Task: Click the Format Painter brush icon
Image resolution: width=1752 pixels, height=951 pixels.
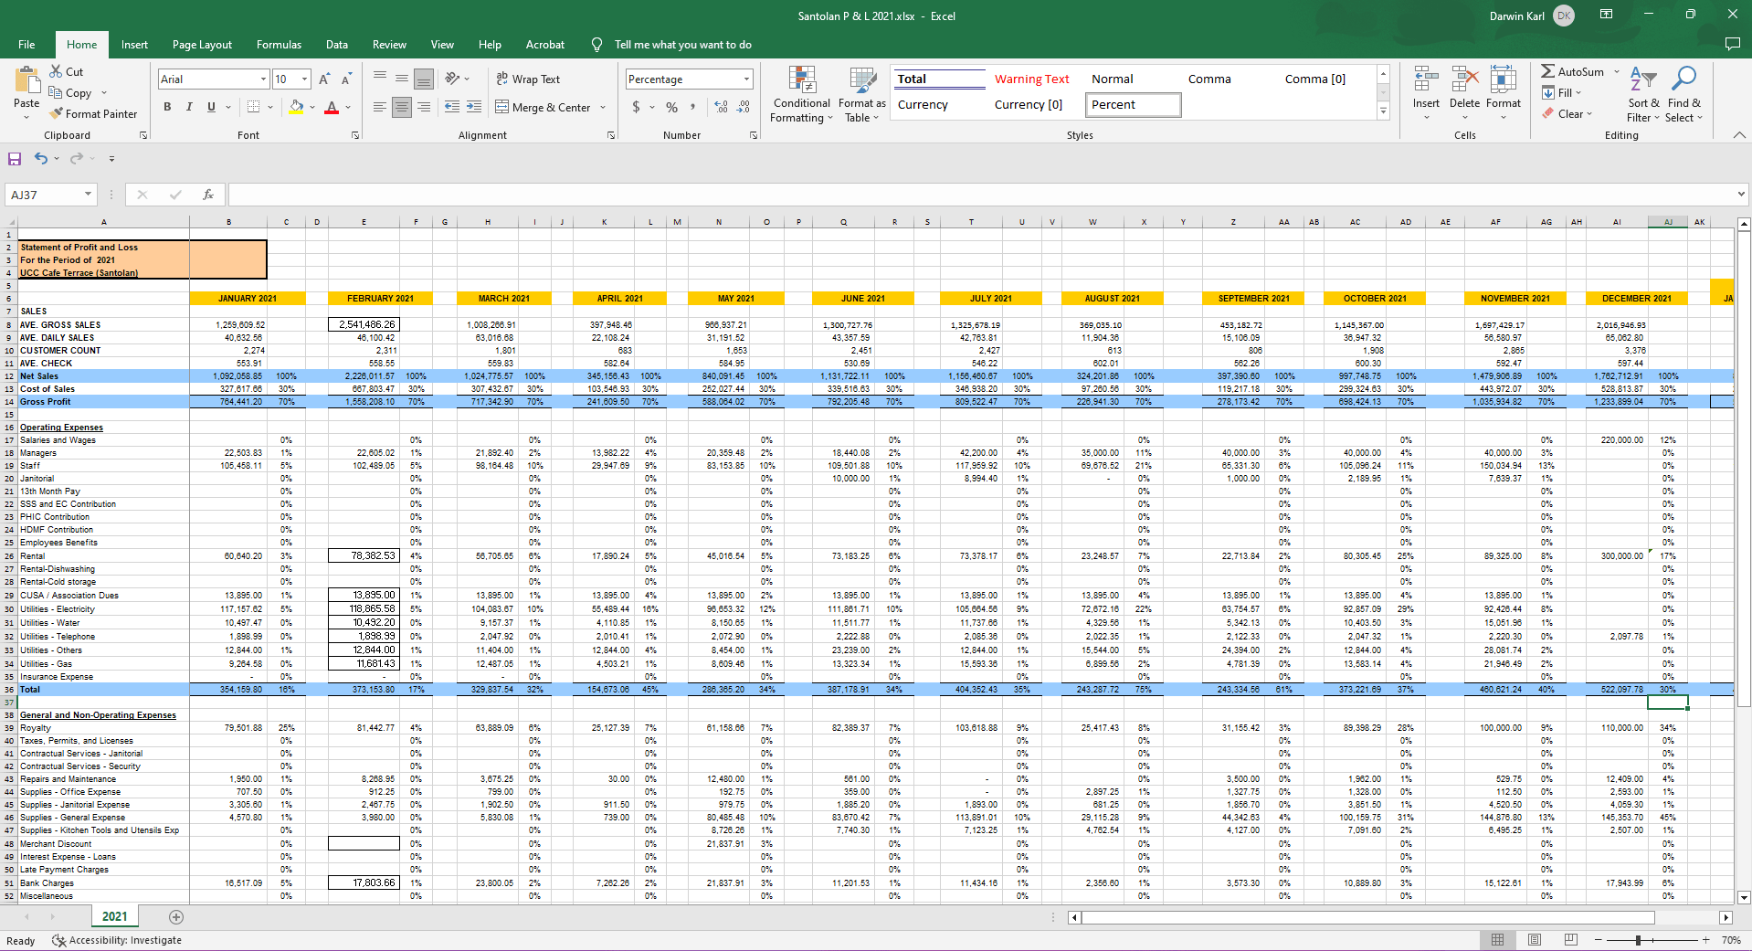Action: click(57, 114)
